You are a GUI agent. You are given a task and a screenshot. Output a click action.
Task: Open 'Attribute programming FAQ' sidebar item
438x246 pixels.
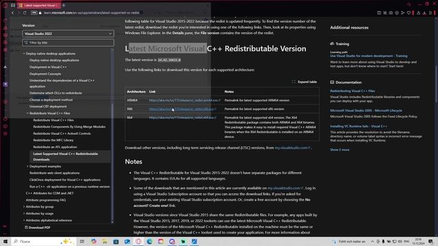coord(46,200)
